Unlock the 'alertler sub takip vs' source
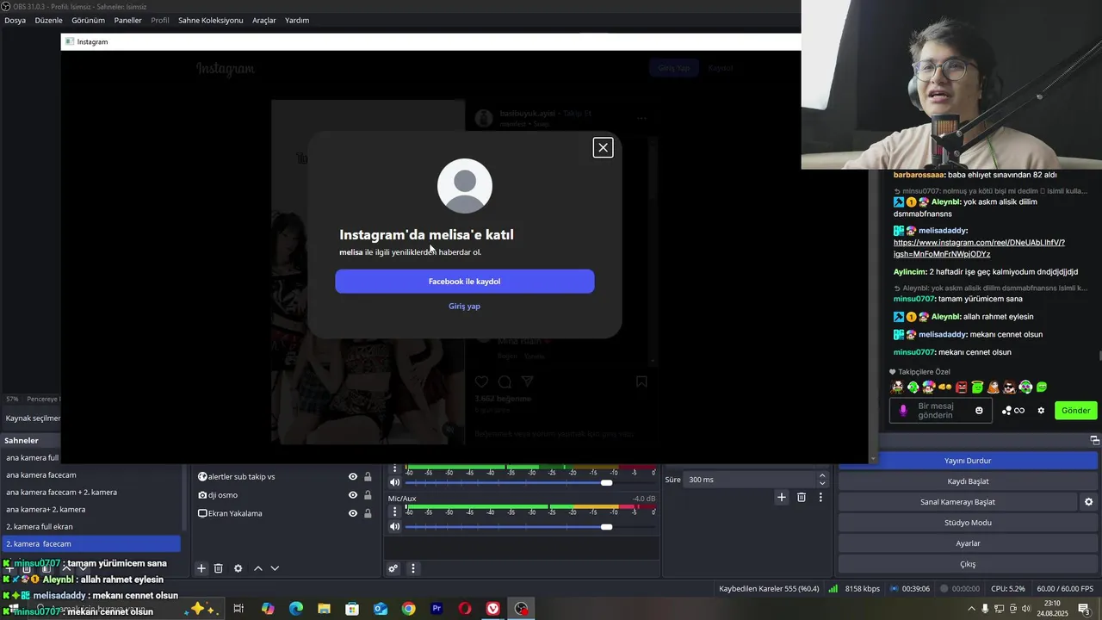The image size is (1102, 620). pos(368,477)
